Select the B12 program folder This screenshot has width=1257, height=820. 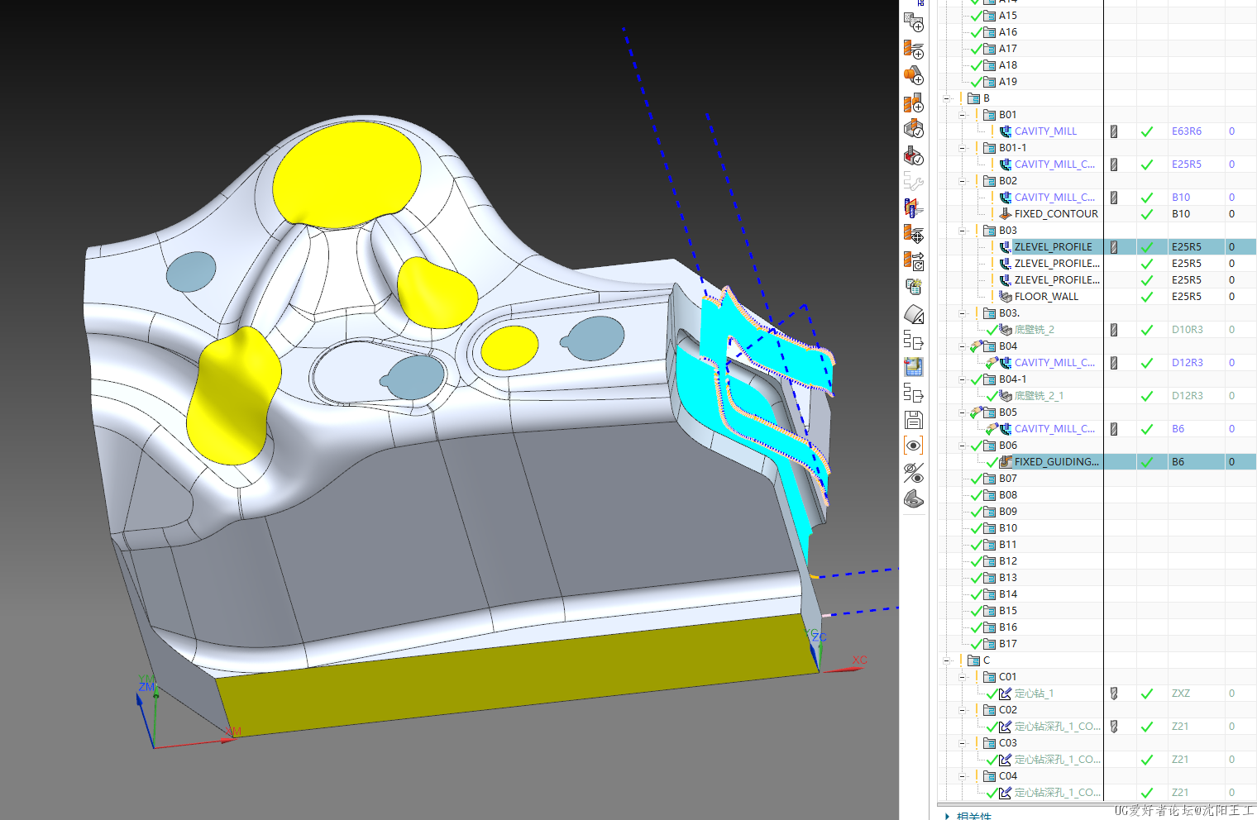click(1007, 561)
